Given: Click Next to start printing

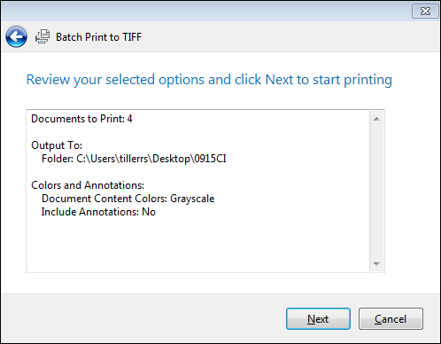Looking at the screenshot, I should pyautogui.click(x=318, y=319).
